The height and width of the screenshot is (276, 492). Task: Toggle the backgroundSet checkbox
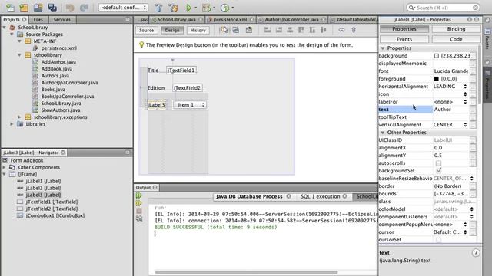point(438,170)
